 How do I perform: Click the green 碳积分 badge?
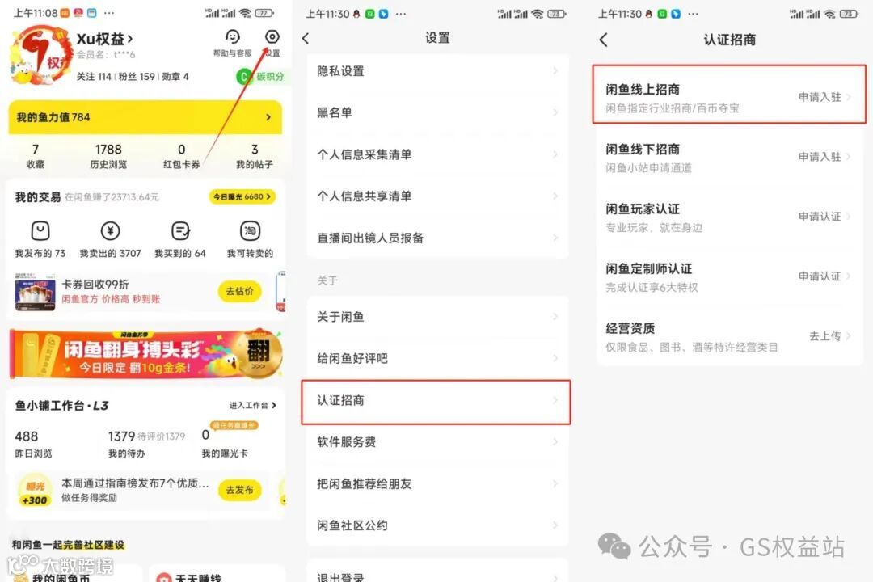(x=260, y=76)
